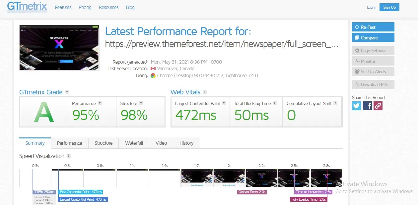Click the Cumulative Layout Shift value 0
The width and height of the screenshot is (418, 205).
pyautogui.click(x=291, y=115)
